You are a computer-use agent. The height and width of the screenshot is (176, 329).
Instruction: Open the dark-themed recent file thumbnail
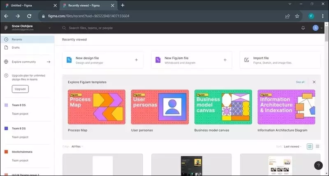tap(192, 165)
